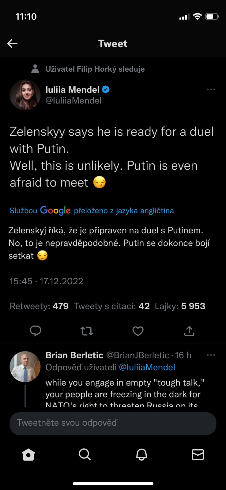Screen dimensions: 226x490
Task: Tap the "Tweetněte svou odpověď" reply field
Action: (113, 423)
